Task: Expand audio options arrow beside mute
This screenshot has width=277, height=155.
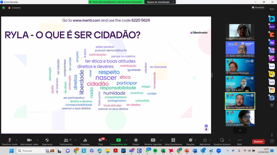Action: pyautogui.click(x=17, y=140)
